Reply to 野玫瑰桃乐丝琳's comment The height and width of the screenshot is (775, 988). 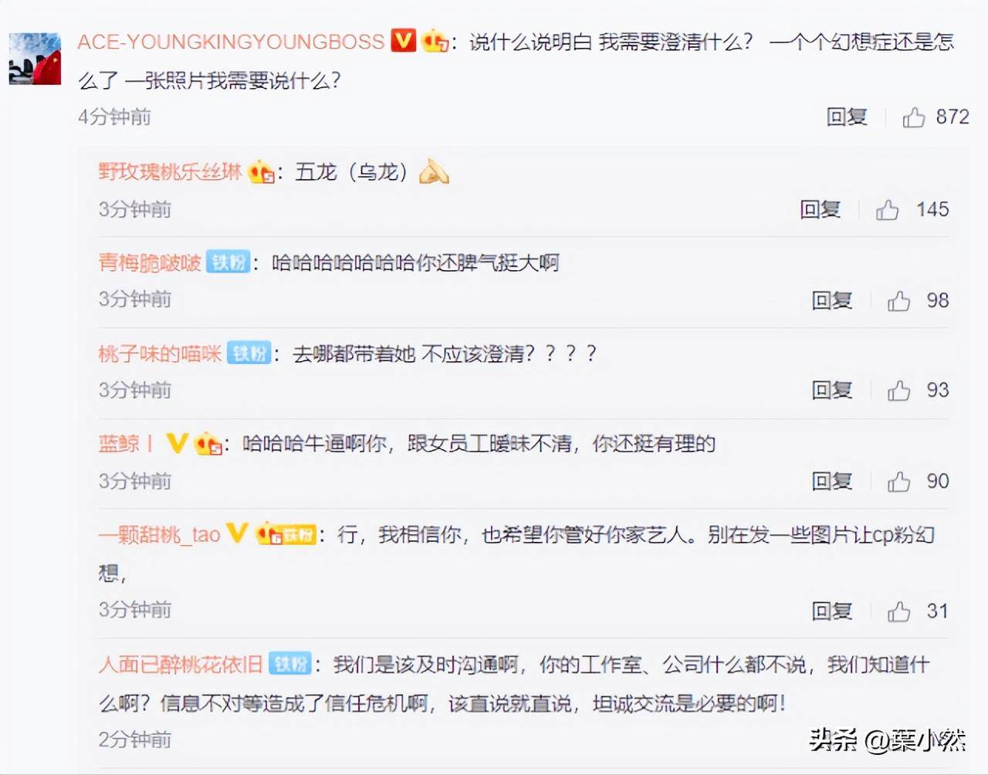coord(820,209)
